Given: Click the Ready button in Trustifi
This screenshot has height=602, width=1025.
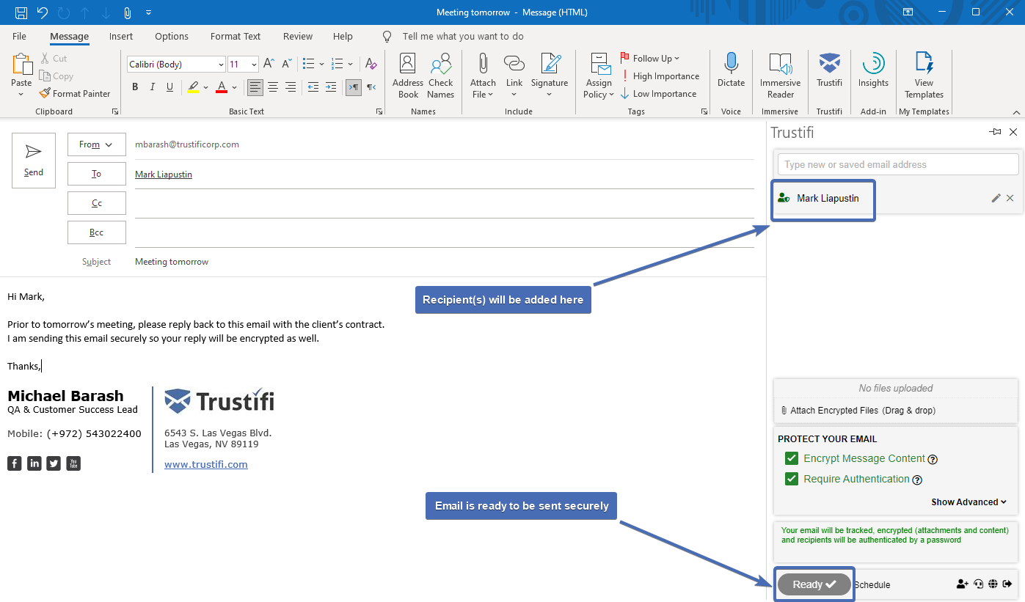Looking at the screenshot, I should click(x=814, y=584).
